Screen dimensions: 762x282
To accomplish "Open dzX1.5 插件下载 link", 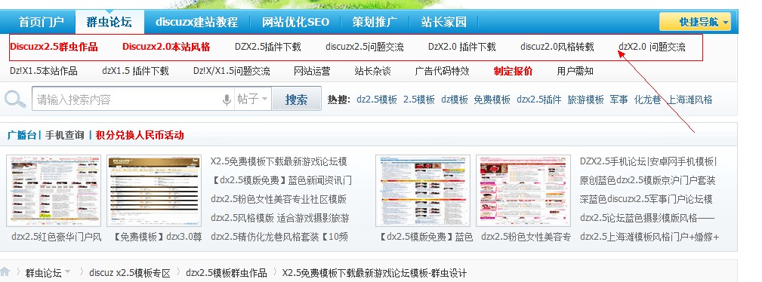I will (136, 71).
